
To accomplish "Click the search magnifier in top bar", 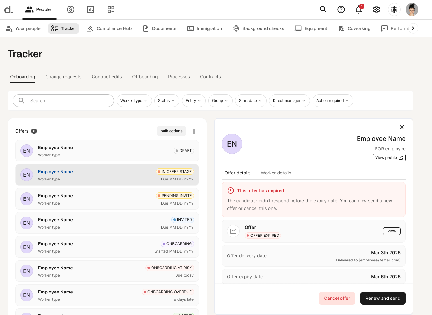I will coord(323,9).
